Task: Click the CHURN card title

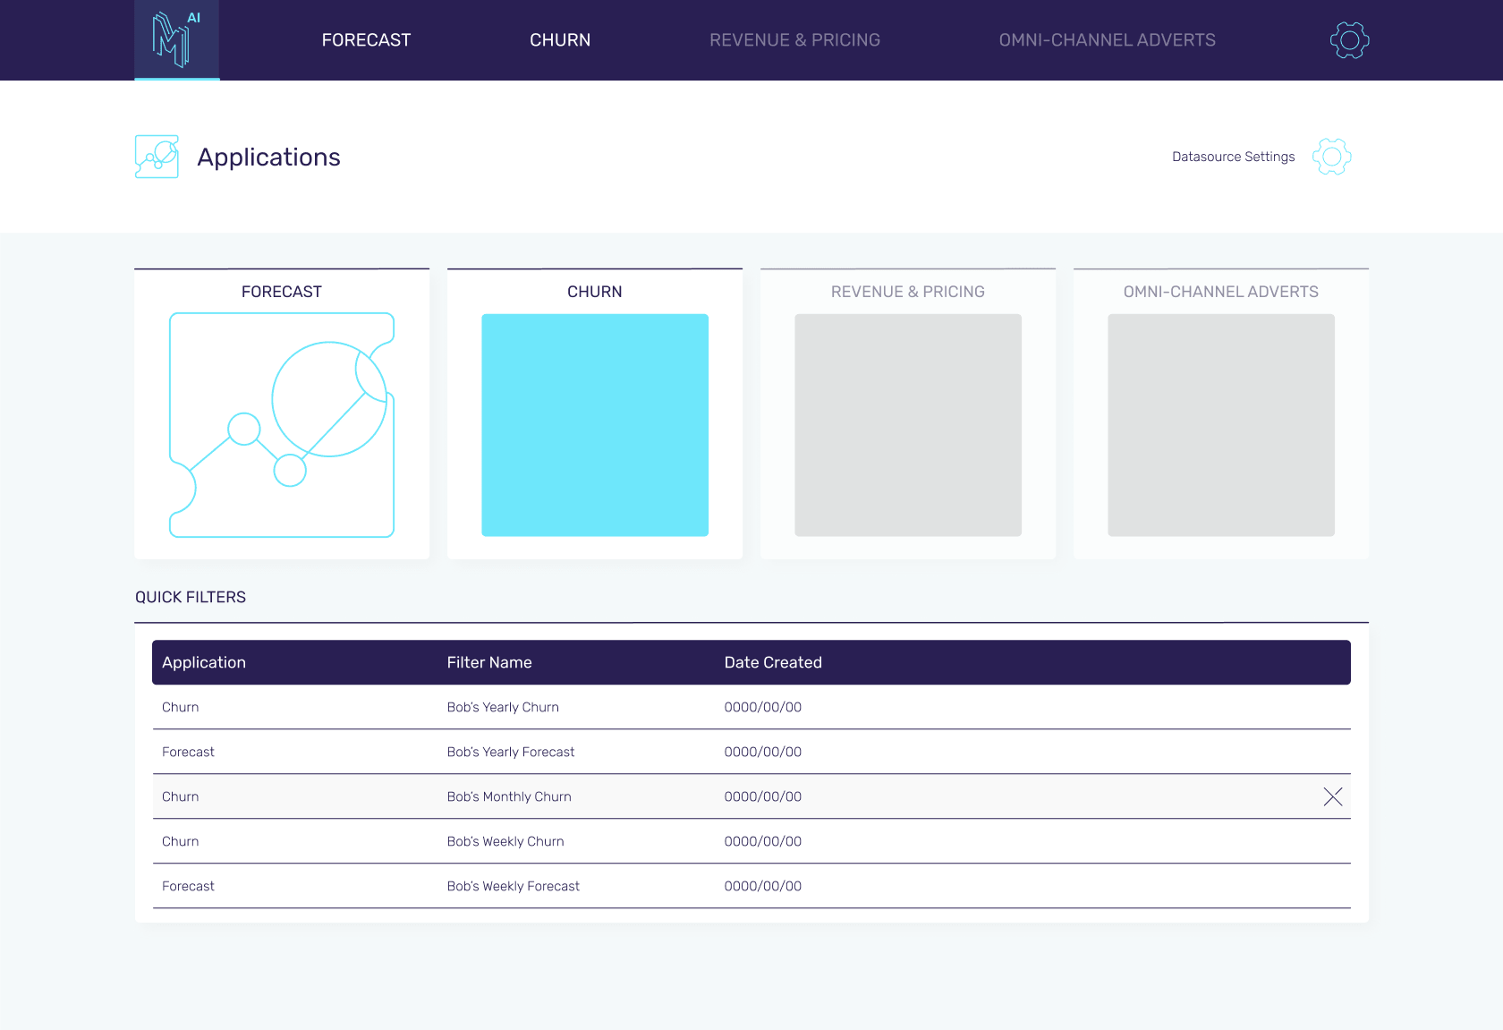Action: click(x=595, y=292)
